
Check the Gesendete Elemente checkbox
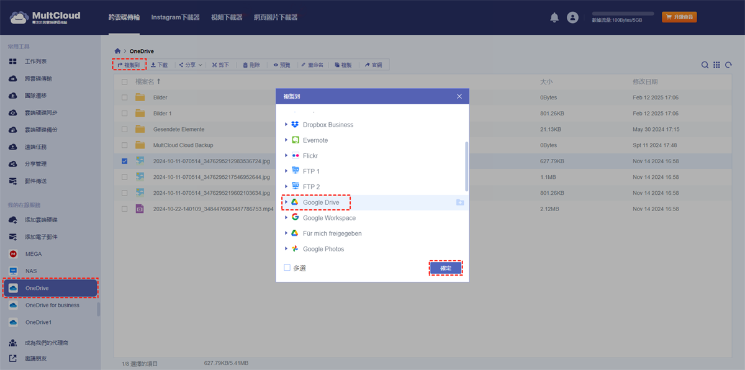click(125, 129)
